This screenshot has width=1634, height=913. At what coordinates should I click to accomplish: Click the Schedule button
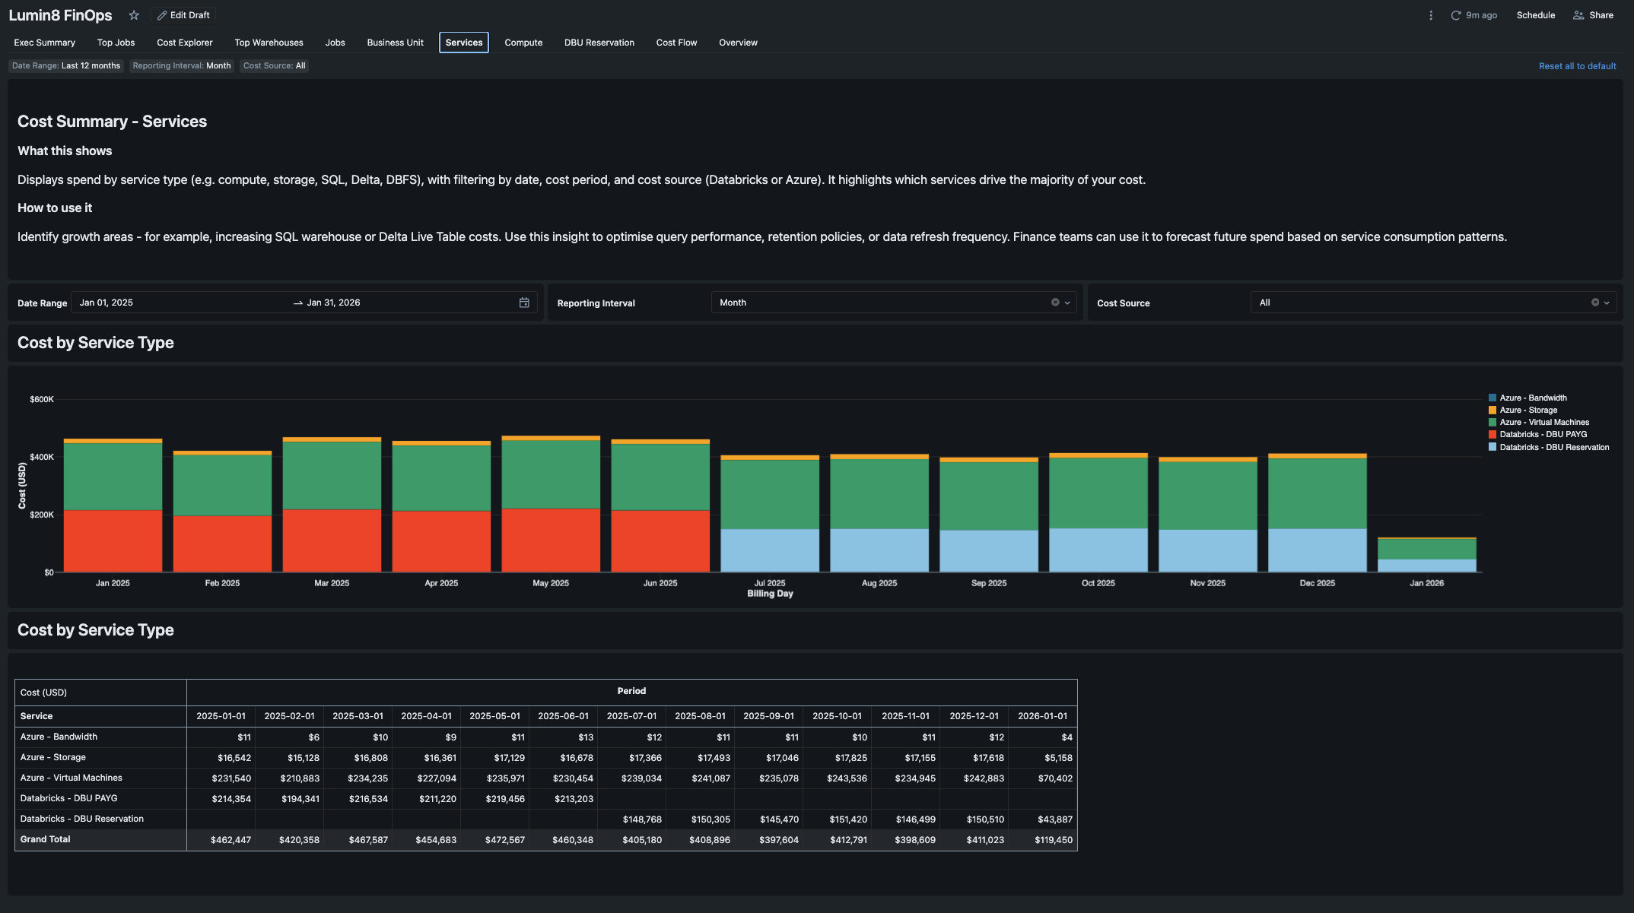(1535, 15)
